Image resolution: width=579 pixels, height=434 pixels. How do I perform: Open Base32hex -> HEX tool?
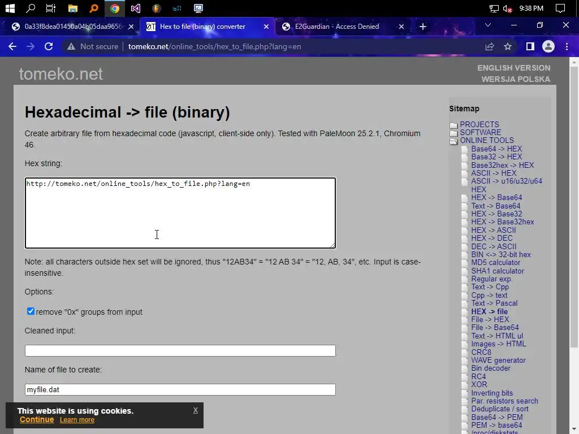(x=502, y=165)
